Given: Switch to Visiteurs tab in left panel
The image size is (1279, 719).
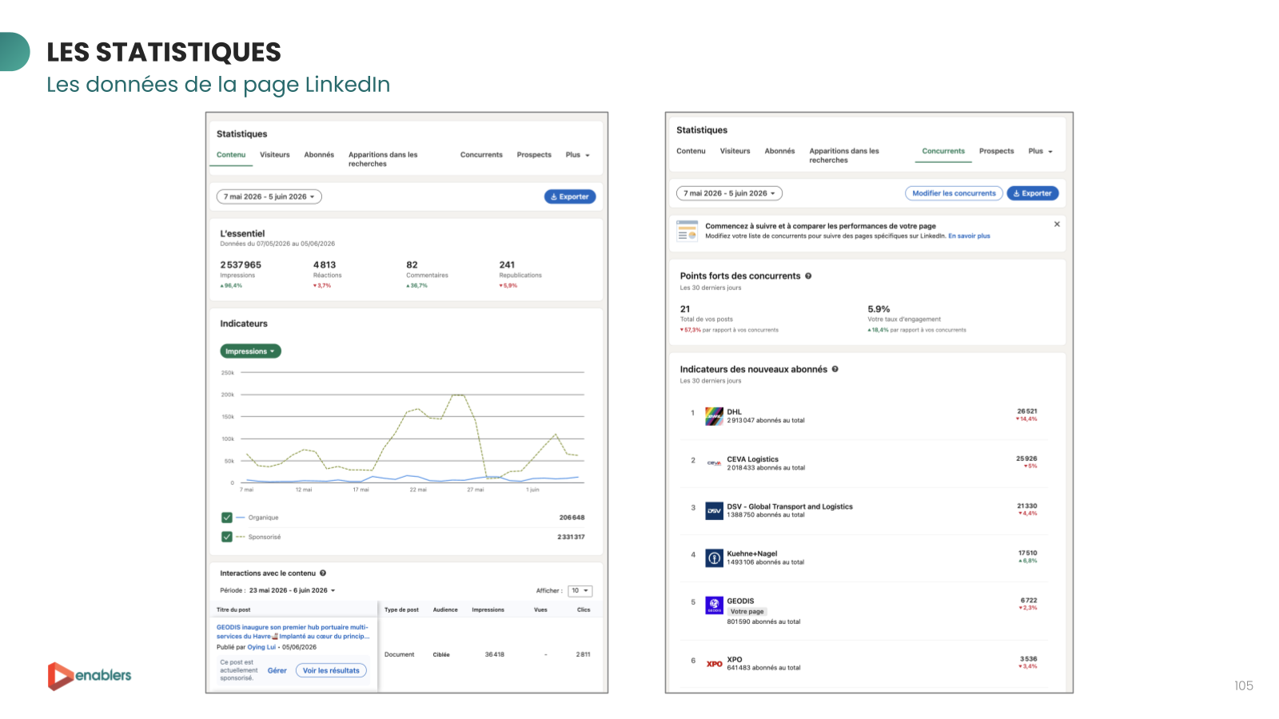Looking at the screenshot, I should 274,155.
